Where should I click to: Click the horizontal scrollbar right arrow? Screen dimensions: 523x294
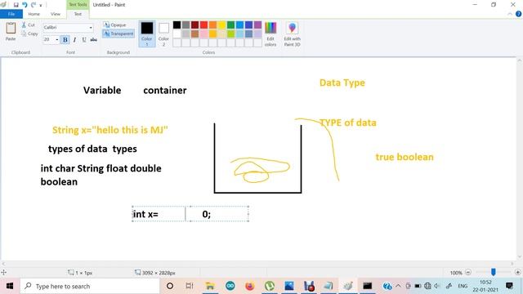pyautogui.click(x=513, y=263)
